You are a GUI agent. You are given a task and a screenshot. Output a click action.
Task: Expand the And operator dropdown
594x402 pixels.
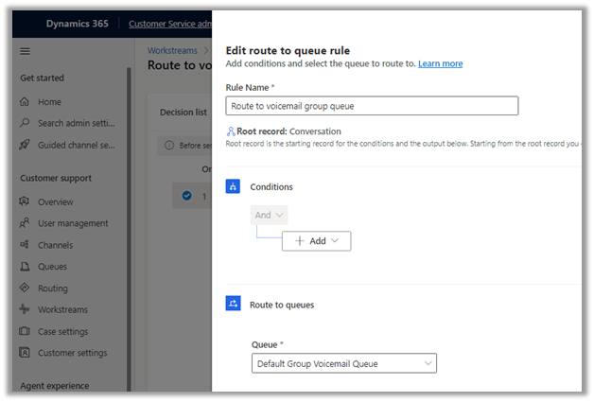coord(270,216)
